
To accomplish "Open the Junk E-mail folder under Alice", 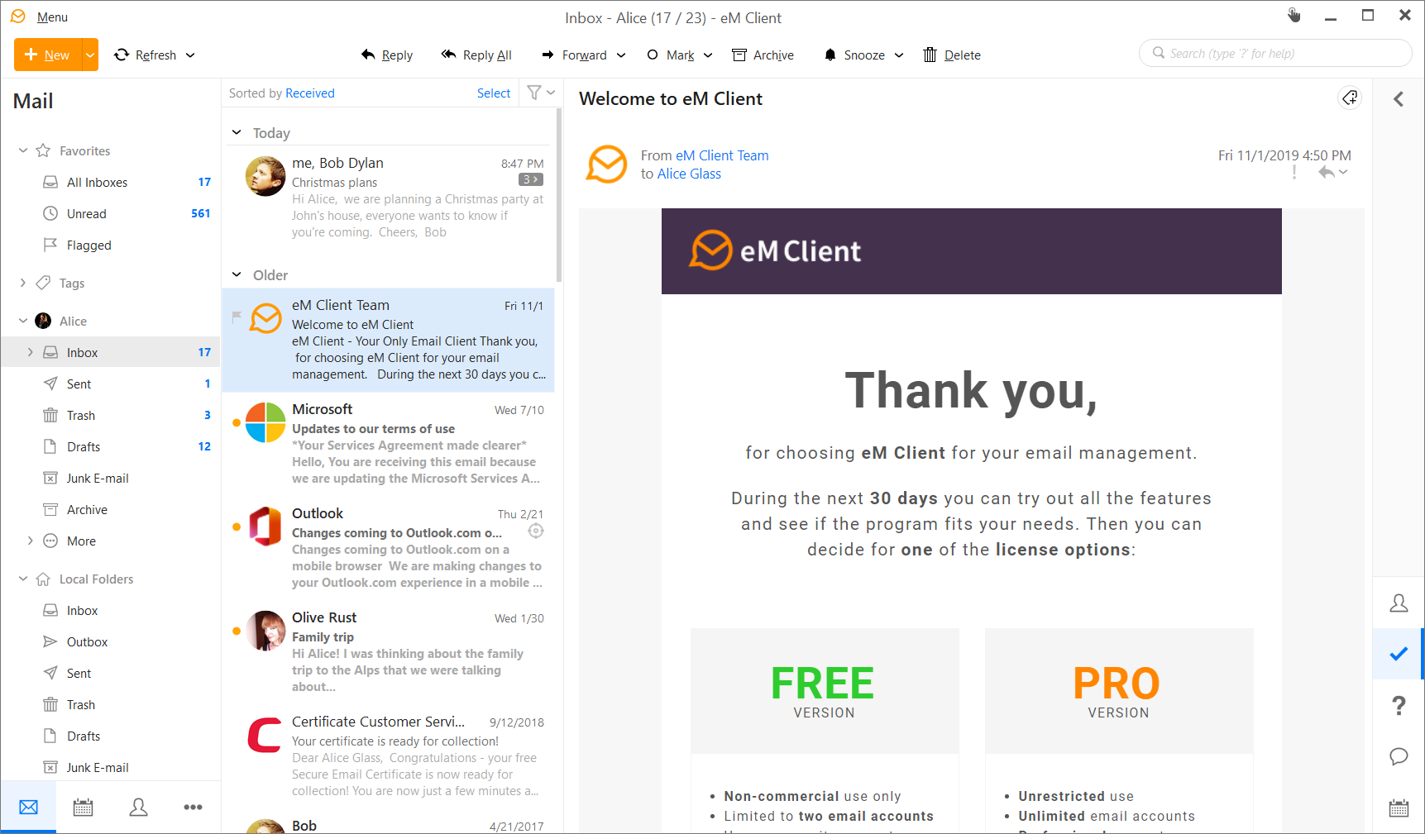I will coord(111,478).
